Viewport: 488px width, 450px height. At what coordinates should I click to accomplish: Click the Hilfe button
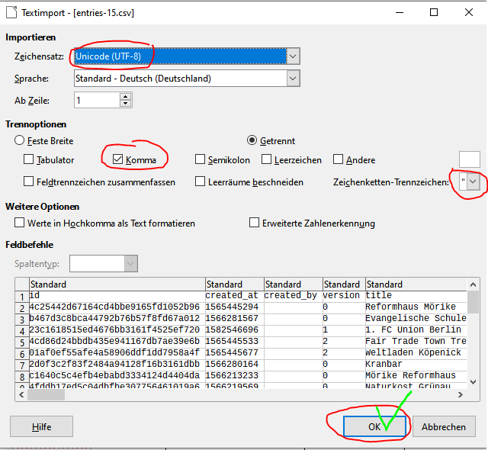coord(41,426)
